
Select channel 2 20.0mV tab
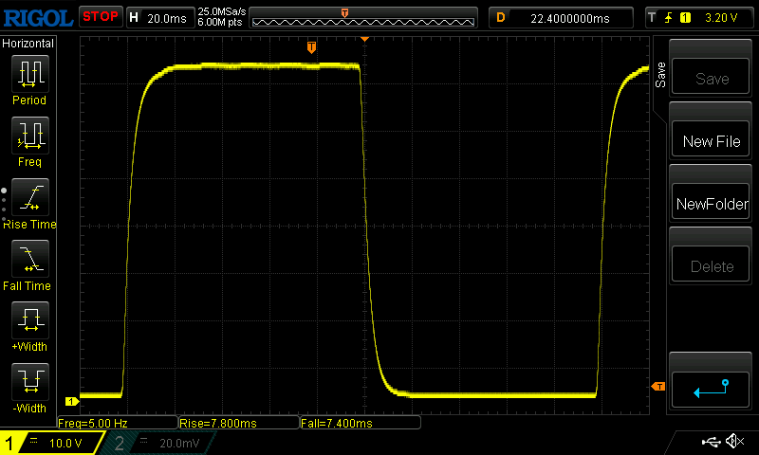pyautogui.click(x=159, y=443)
